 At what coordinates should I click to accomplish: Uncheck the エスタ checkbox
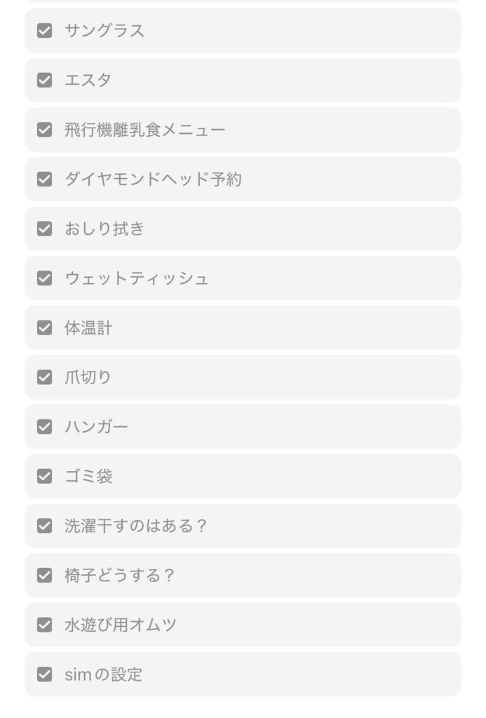pyautogui.click(x=45, y=80)
